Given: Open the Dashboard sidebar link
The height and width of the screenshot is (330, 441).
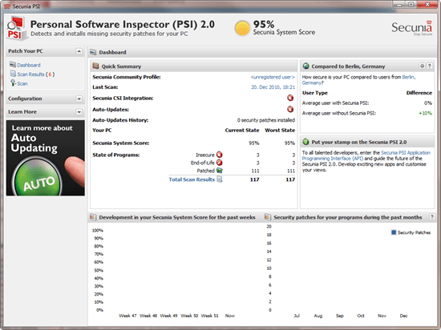Looking at the screenshot, I should click(29, 65).
